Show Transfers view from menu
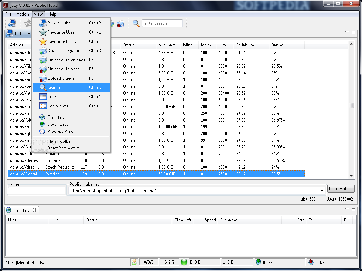Screen dimensions: 362x271 tap(71, 117)
